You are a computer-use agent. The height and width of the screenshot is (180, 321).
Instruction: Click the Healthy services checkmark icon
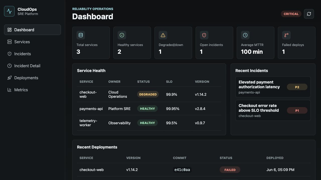coord(122,35)
